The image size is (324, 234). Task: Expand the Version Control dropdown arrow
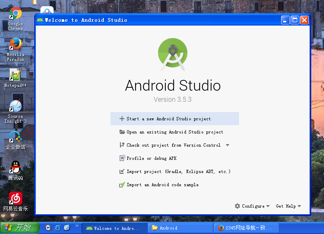click(x=228, y=145)
